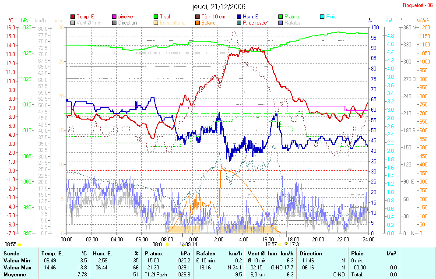Click the Valeur Min row label
The image size is (436, 279).
click(17, 261)
